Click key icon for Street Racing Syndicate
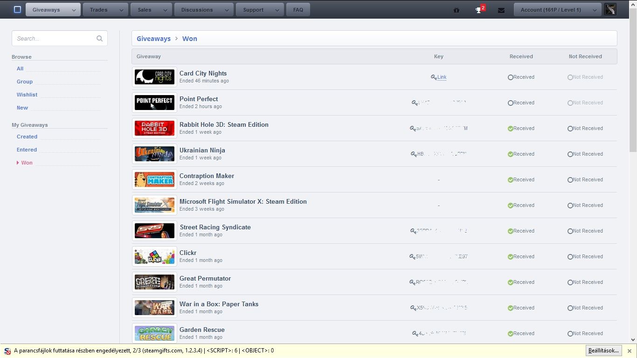 click(413, 231)
